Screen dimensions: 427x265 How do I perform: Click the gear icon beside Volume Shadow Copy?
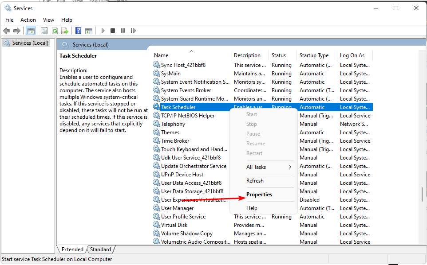(x=156, y=234)
